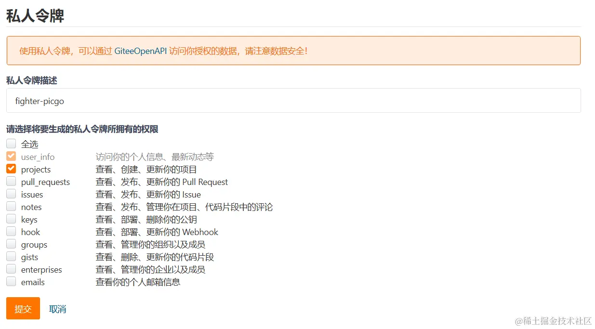This screenshot has height=329, width=595.
Task: Click the 取消 cancel link
Action: coord(57,308)
